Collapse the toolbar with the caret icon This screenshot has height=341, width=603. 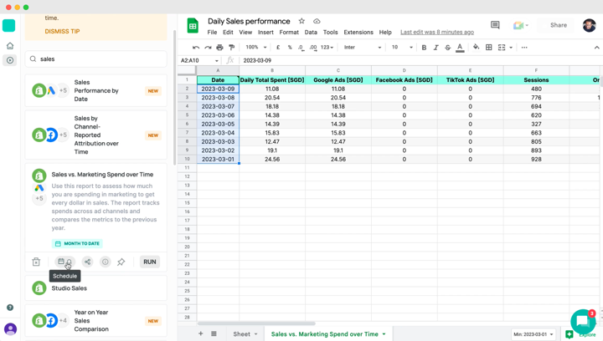tap(596, 48)
